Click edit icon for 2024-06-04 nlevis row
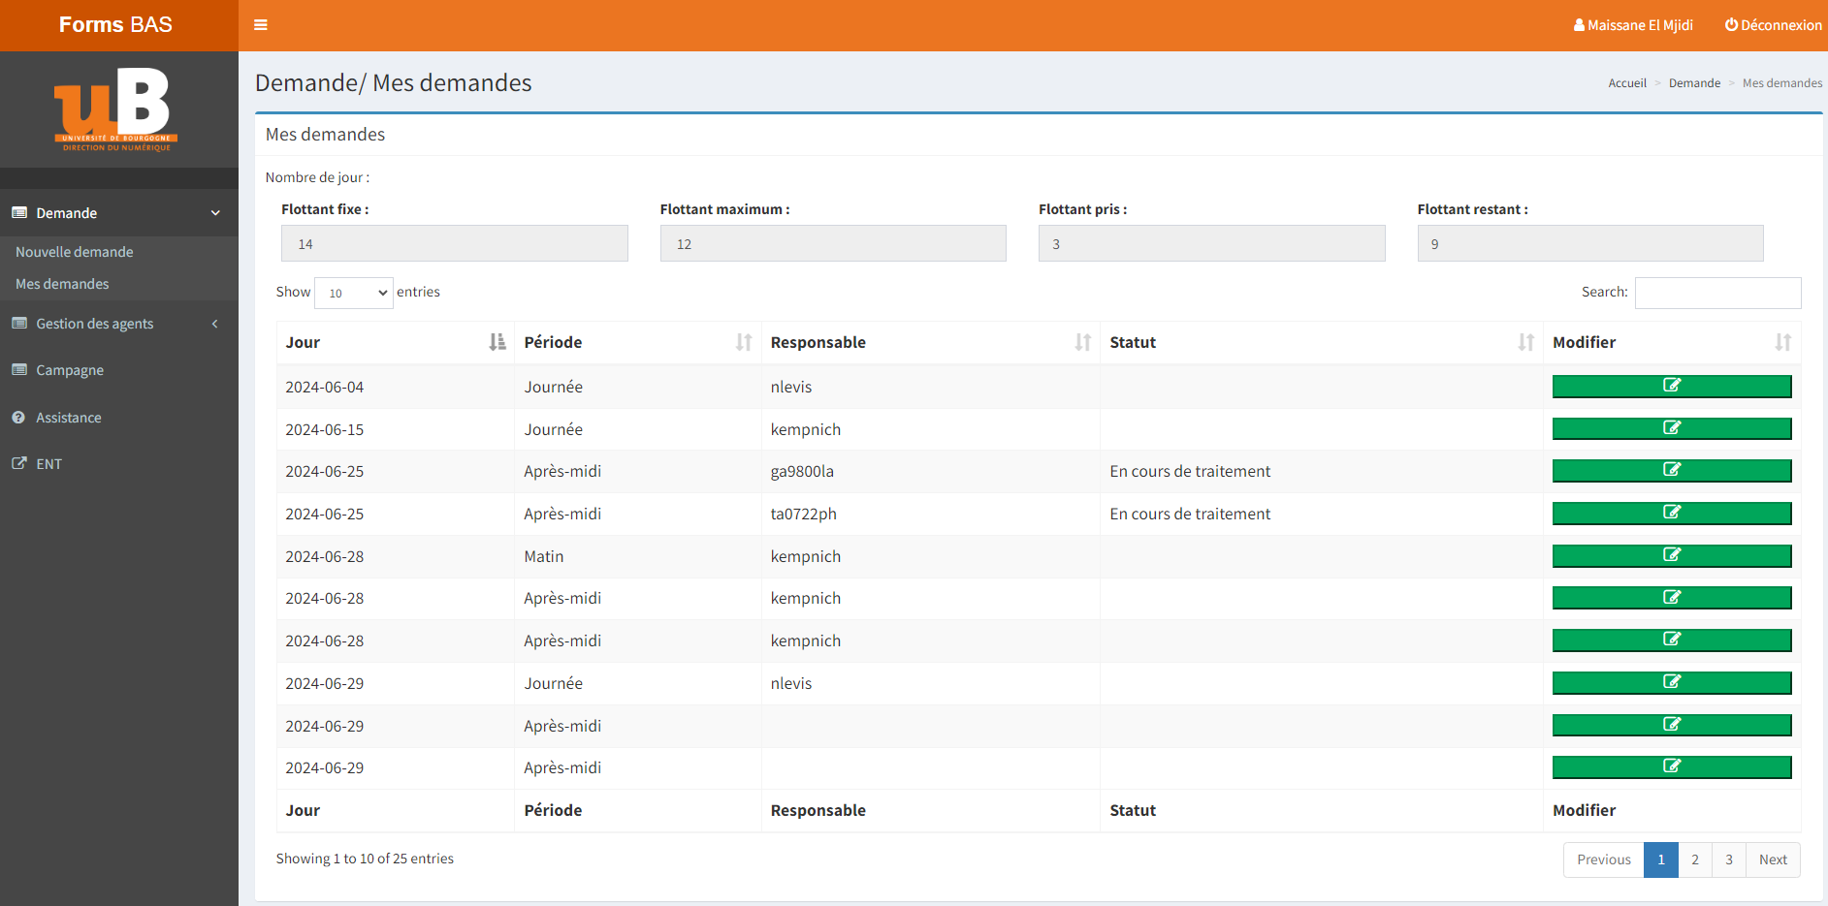 (x=1671, y=386)
